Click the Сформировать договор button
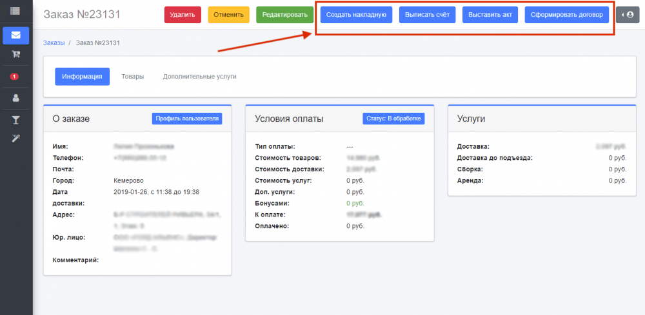The height and width of the screenshot is (315, 645). tap(567, 15)
